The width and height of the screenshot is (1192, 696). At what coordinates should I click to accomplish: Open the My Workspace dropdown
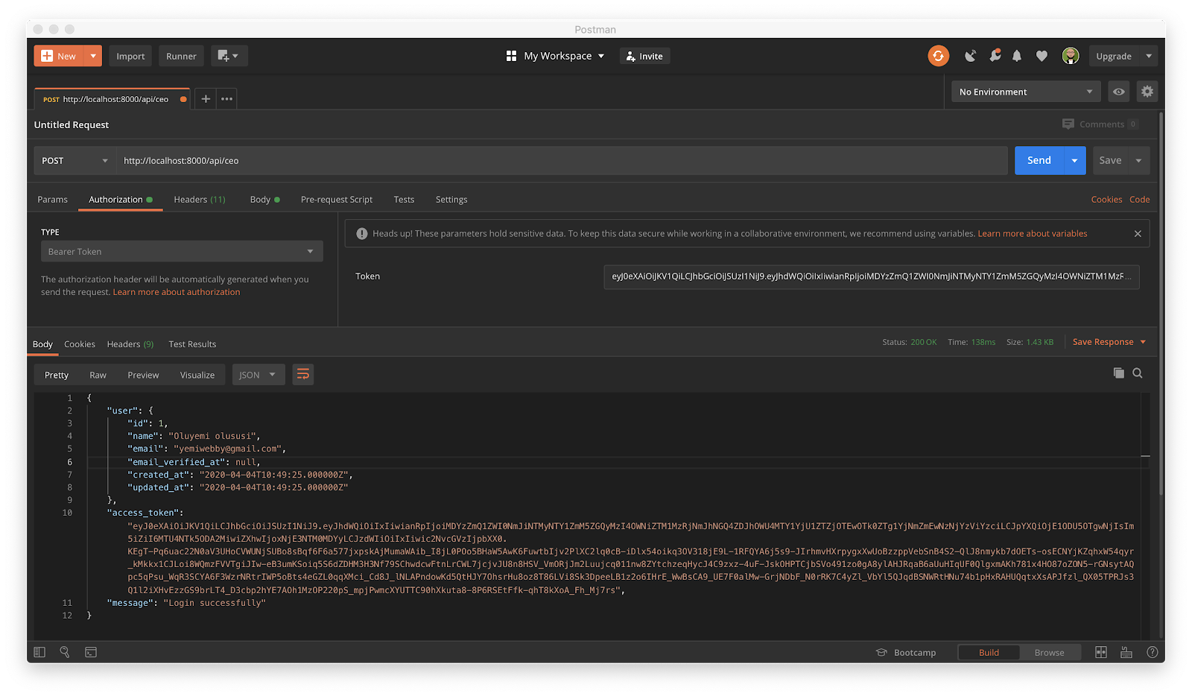tap(564, 56)
